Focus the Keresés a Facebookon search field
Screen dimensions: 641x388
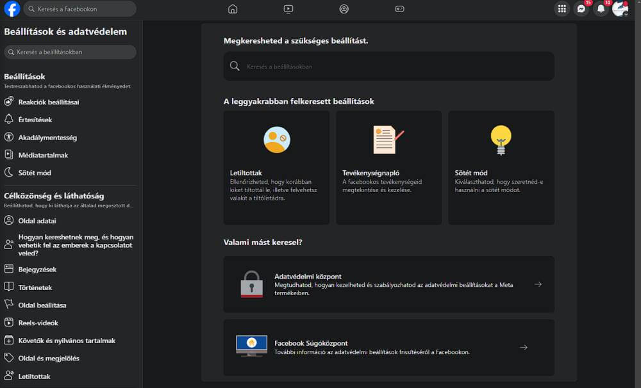(x=79, y=8)
